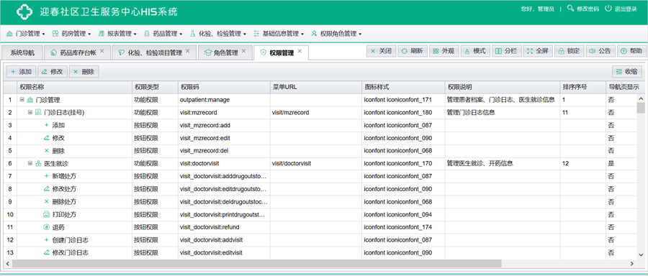Close the 化验、检验项目管理 tab
The width and height of the screenshot is (648, 276).
(x=188, y=51)
